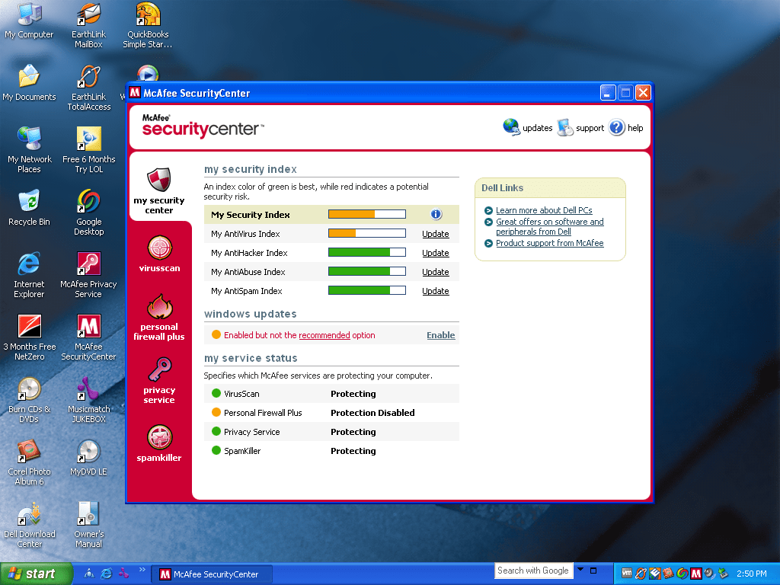Open the privacy service key icon
This screenshot has height=585, width=780.
(x=159, y=370)
